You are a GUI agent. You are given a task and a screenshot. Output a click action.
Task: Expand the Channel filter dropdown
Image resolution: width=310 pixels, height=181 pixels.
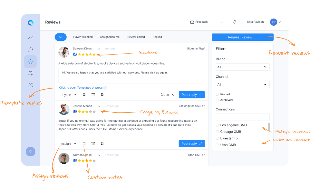(243, 84)
